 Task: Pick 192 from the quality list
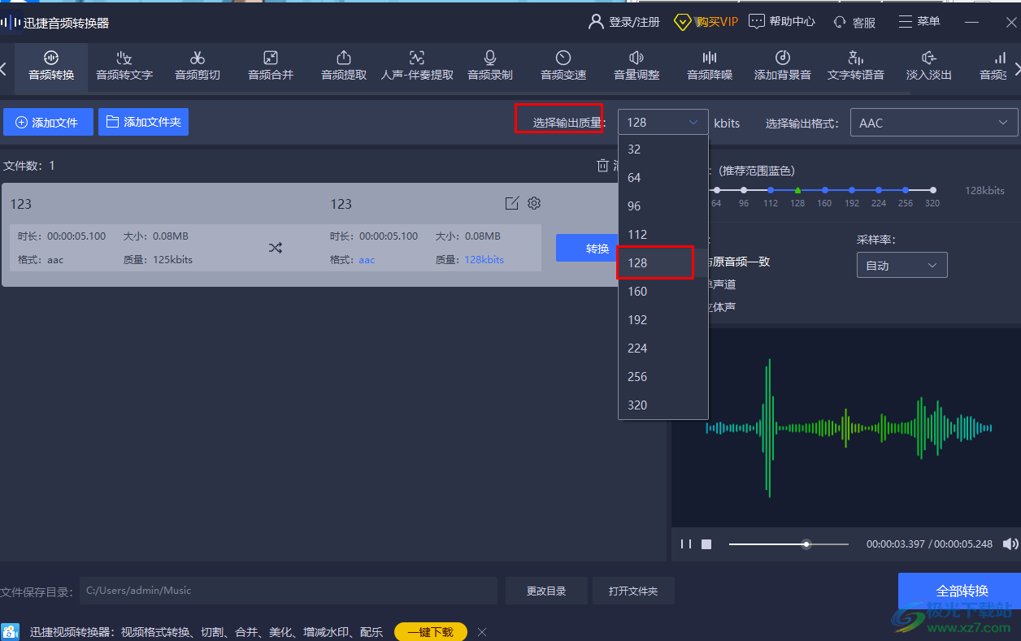(663, 320)
